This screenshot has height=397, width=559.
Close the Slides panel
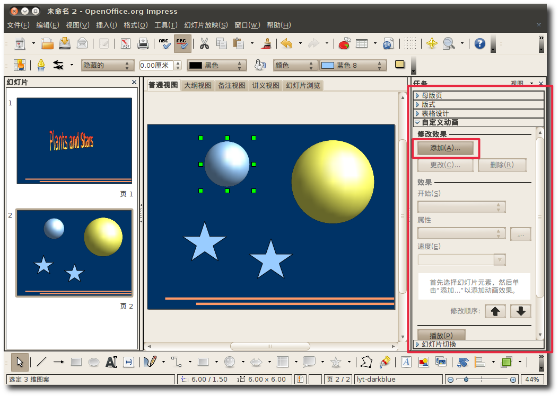coord(134,82)
